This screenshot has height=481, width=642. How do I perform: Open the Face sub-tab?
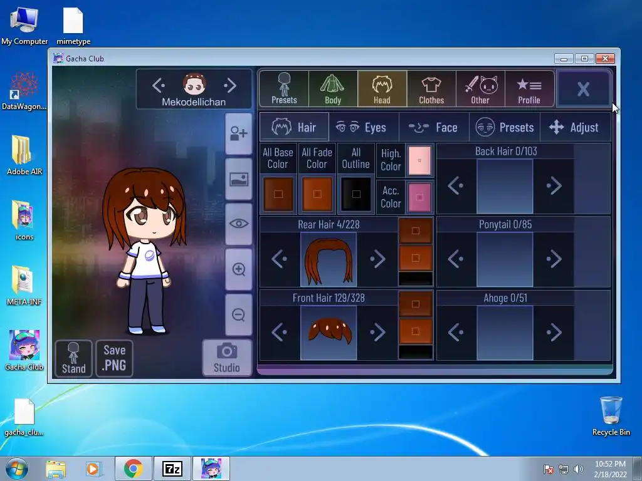[x=434, y=127]
